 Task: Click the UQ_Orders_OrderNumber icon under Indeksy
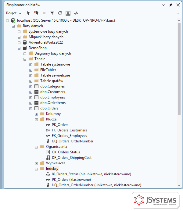pos(48,185)
